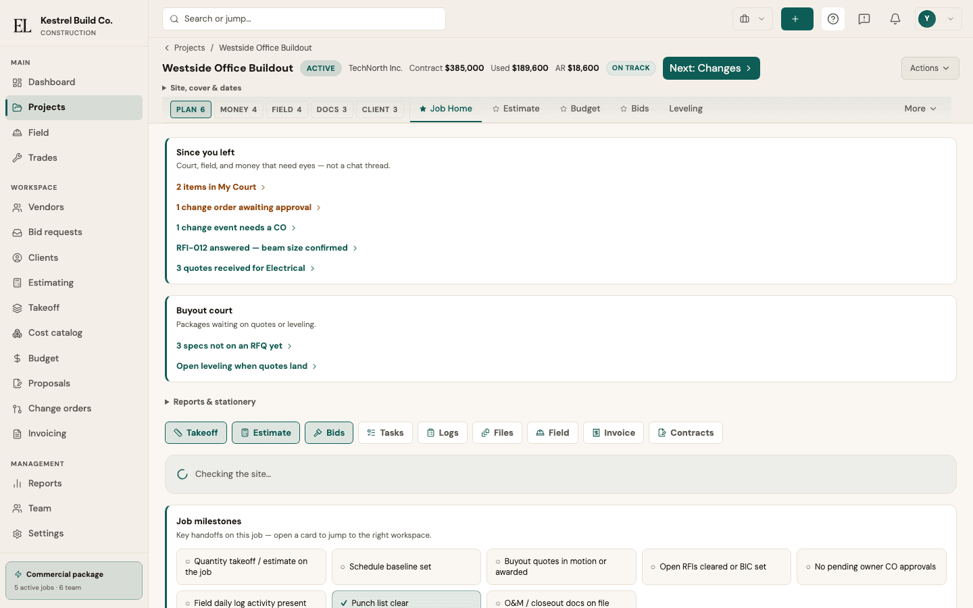
Task: Click the Invoicing sidebar icon
Action: coord(18,434)
